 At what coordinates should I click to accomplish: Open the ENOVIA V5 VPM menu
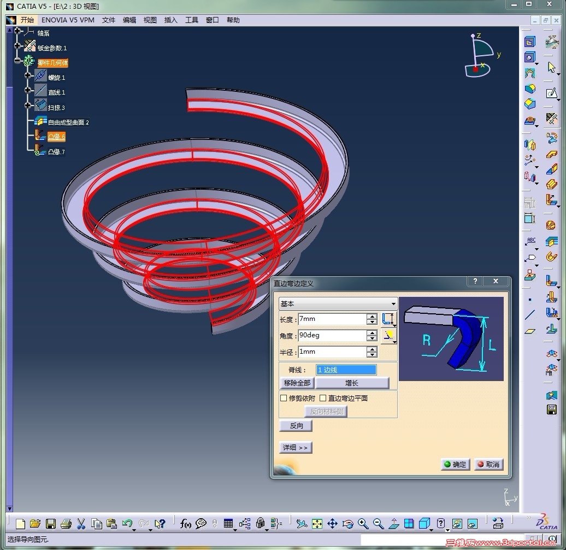(x=68, y=20)
